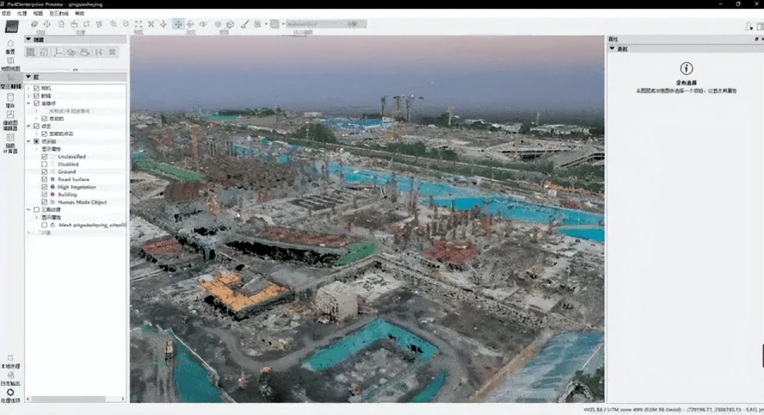Viewport: 764px width, 415px height.
Task: Click the info icon in properties panel
Action: [686, 69]
